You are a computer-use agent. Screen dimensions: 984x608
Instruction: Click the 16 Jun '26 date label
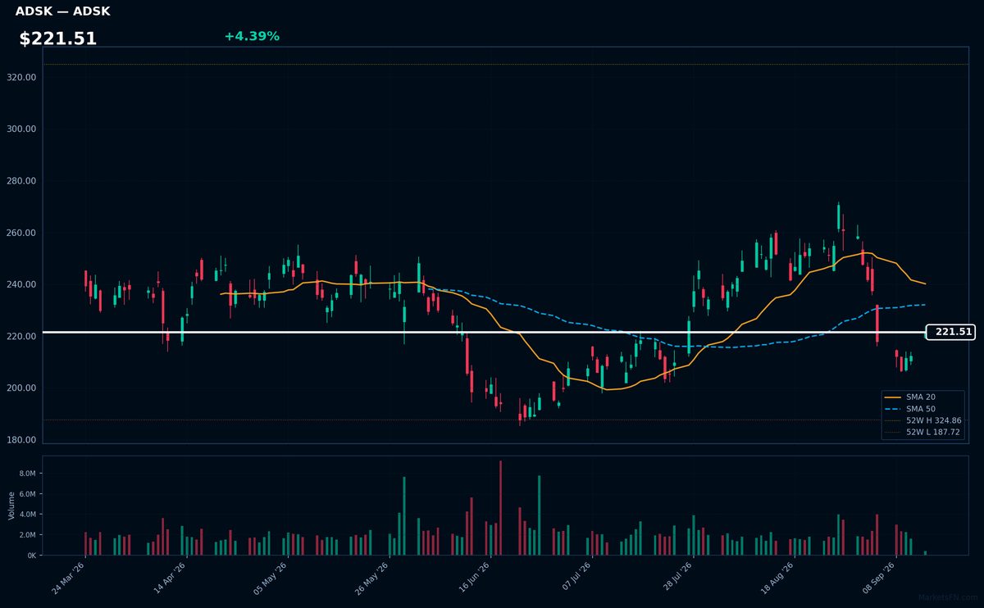coord(473,579)
